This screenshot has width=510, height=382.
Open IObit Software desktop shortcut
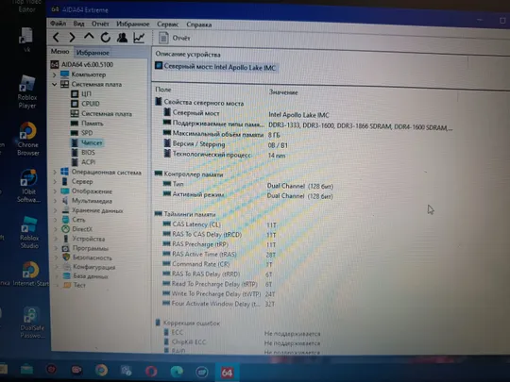pos(28,186)
